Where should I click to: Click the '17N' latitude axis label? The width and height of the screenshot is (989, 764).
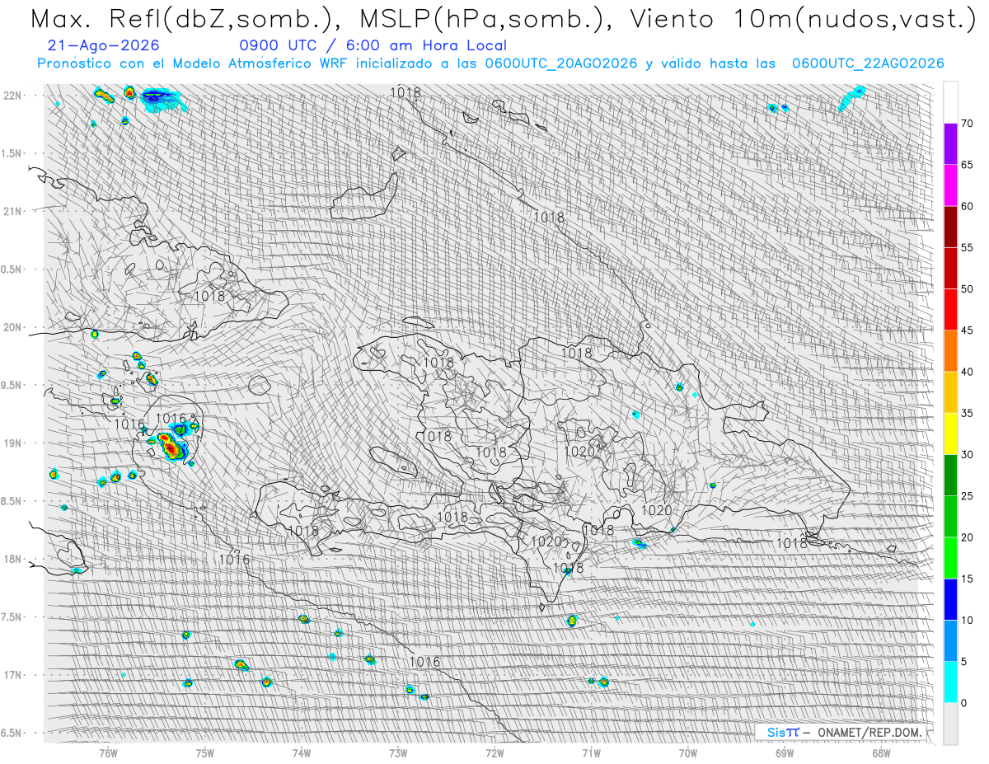click(13, 675)
